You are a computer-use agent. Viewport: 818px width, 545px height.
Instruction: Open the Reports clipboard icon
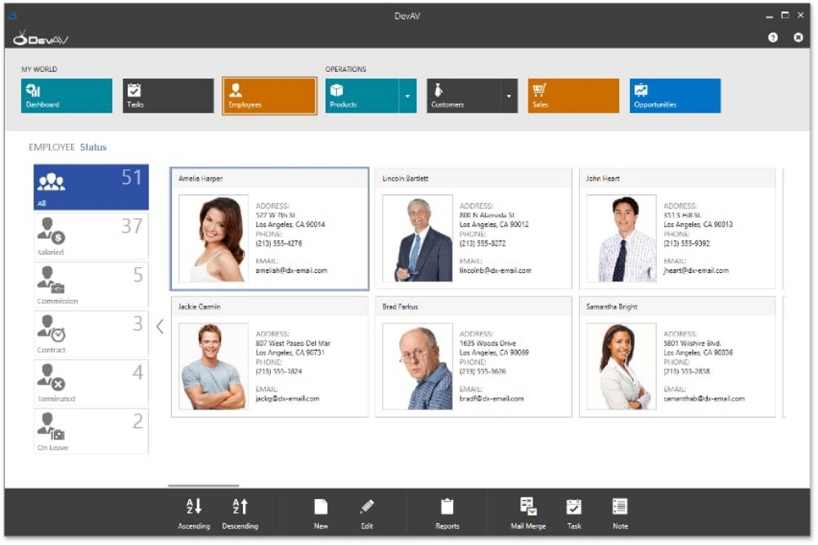[447, 507]
